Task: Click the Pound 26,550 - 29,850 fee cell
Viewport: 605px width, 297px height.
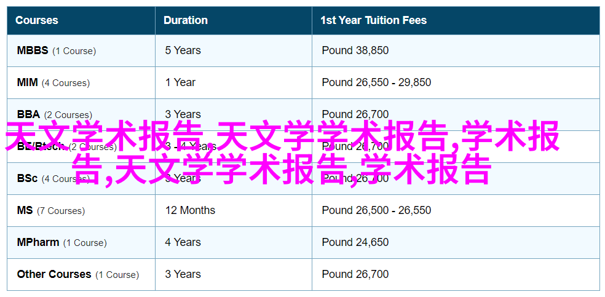Action: (x=456, y=82)
